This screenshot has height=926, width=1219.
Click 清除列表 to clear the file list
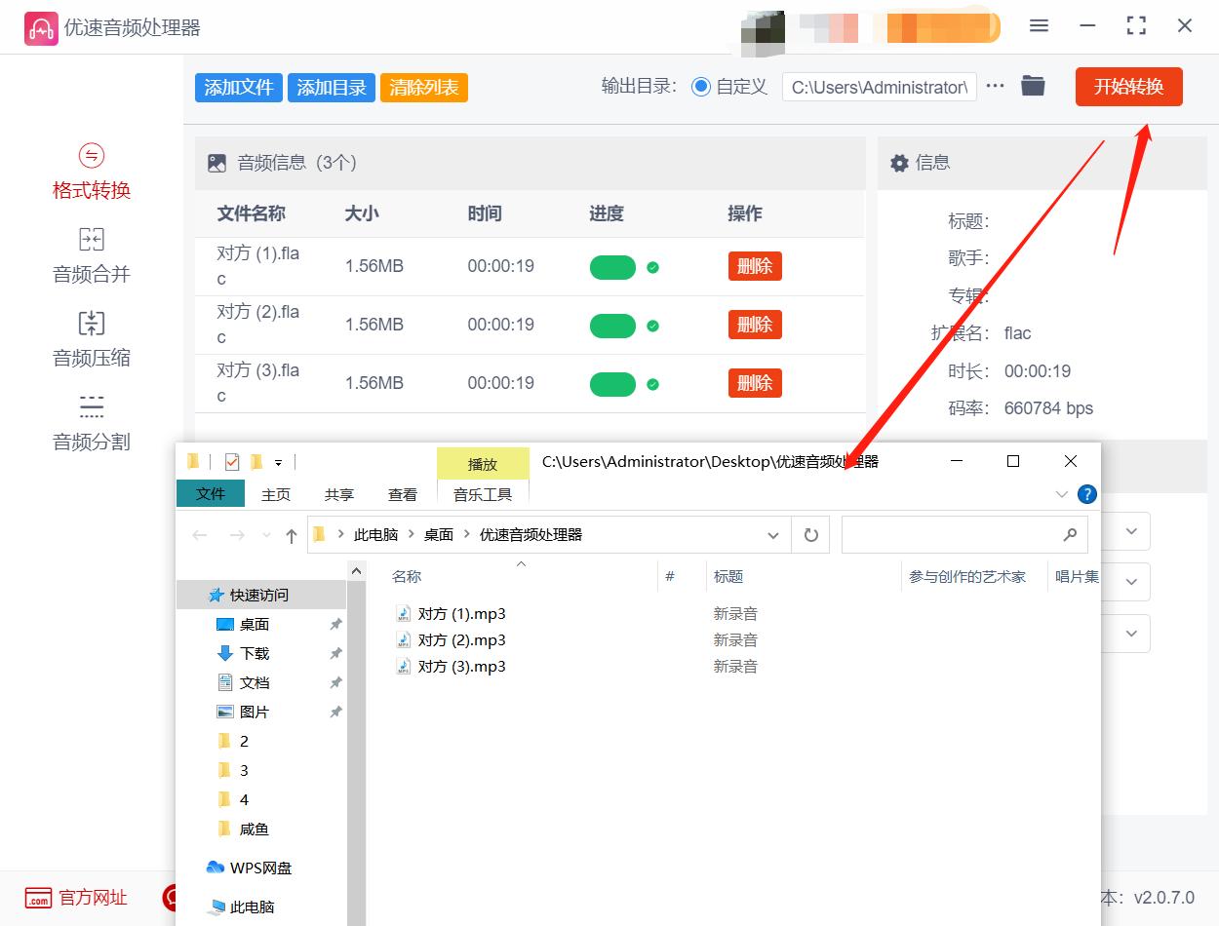[423, 86]
